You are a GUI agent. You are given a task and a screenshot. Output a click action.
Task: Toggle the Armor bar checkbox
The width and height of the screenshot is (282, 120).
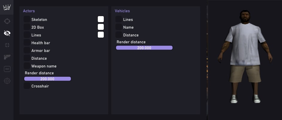pyautogui.click(x=27, y=50)
